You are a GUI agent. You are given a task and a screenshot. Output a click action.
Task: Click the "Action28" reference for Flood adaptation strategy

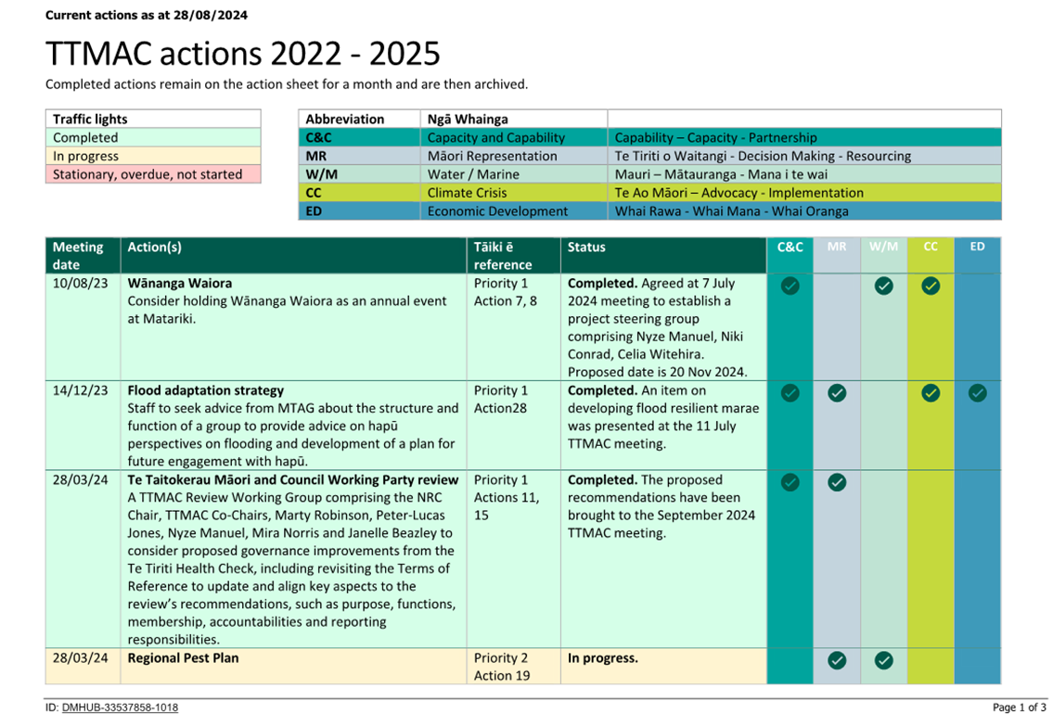click(500, 408)
